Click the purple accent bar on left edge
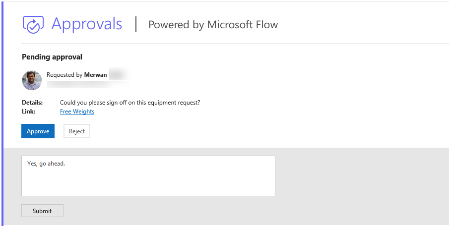This screenshot has width=449, height=226. pyautogui.click(x=1, y=113)
